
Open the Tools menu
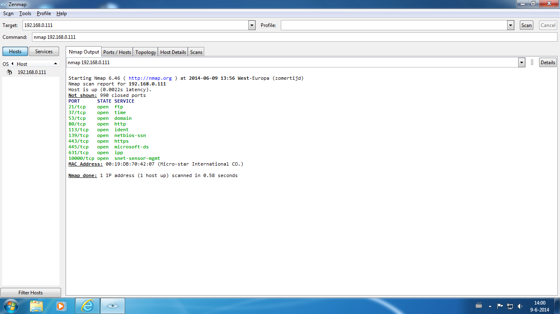[25, 13]
